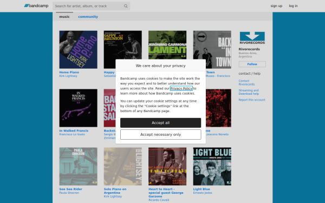
Task: Accept all cookies
Action: click(160, 123)
